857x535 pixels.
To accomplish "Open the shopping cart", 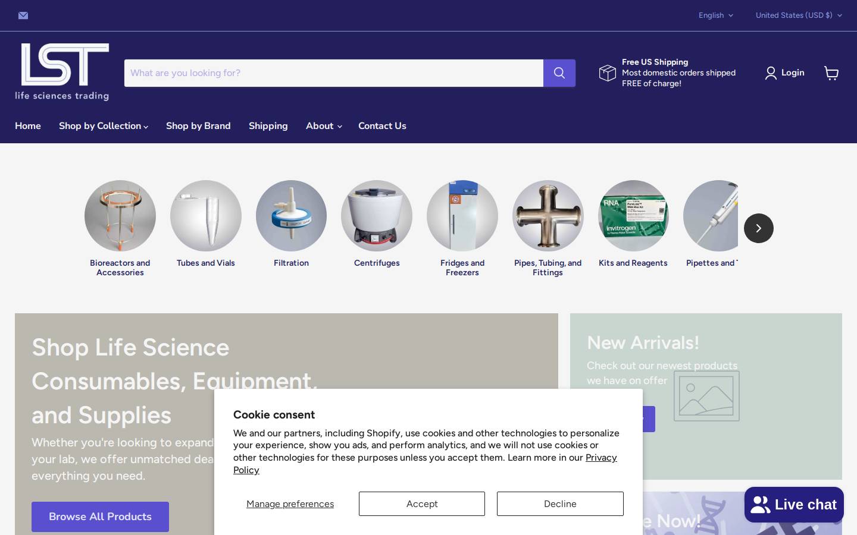I will coord(831,73).
